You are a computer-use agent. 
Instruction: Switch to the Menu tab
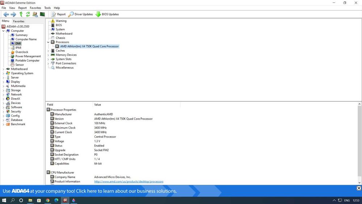5,21
